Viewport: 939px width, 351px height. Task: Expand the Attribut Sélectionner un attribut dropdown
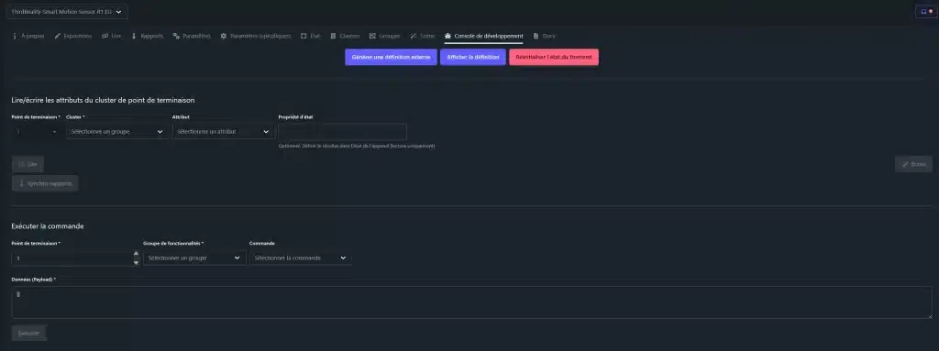click(x=224, y=131)
